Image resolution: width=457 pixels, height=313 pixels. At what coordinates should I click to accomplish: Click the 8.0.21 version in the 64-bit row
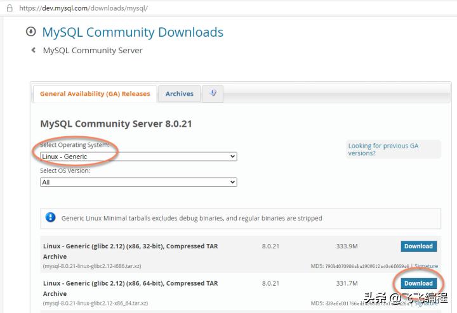(x=270, y=283)
